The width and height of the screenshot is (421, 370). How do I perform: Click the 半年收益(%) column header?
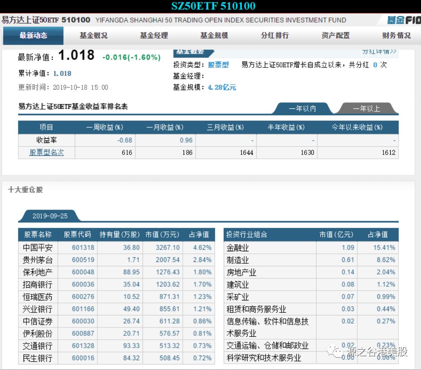pyautogui.click(x=286, y=127)
